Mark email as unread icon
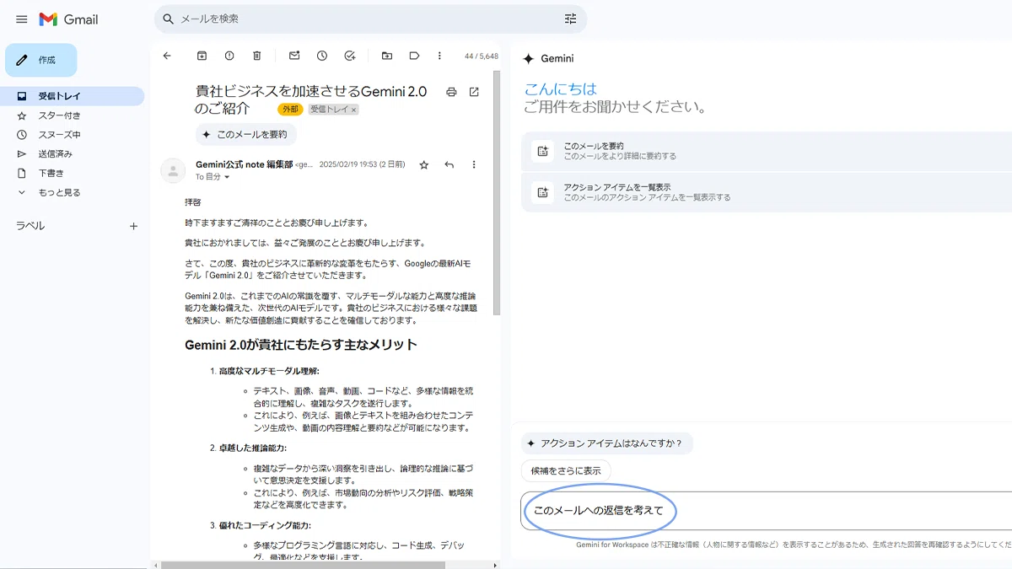 [x=294, y=56]
